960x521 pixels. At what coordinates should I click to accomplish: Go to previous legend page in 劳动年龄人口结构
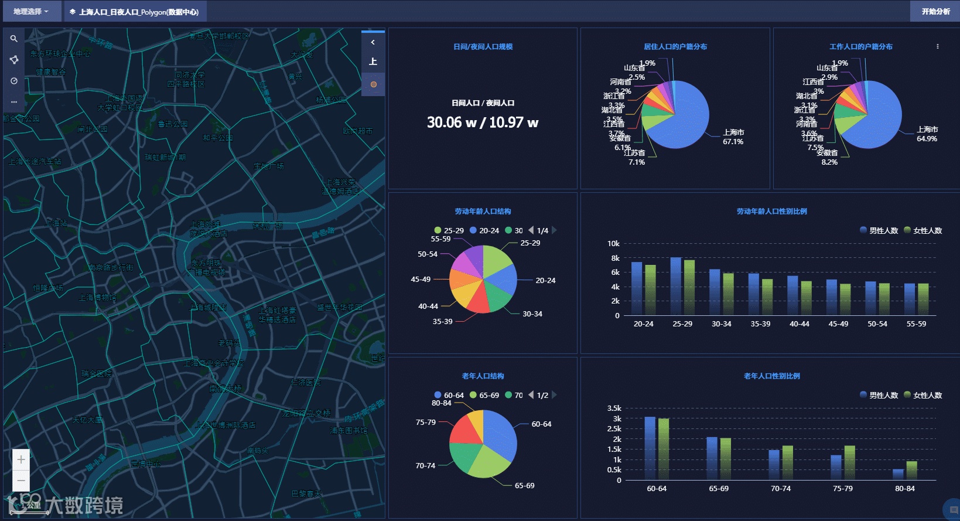[x=531, y=230]
